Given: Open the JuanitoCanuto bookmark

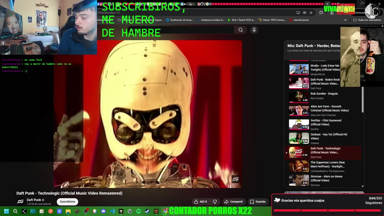Looking at the screenshot, I should click(x=299, y=20).
